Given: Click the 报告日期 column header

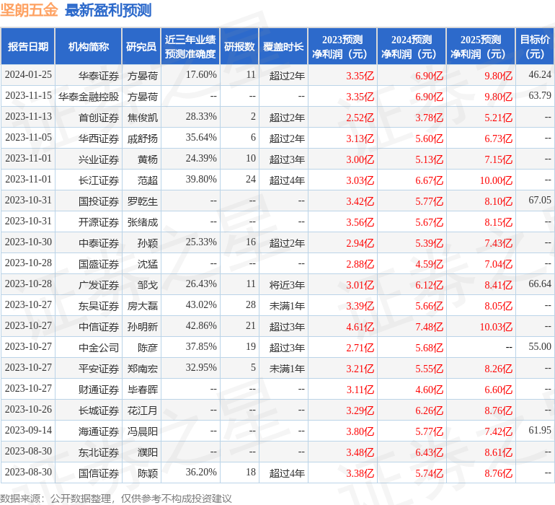Looking at the screenshot, I should pos(27,46).
